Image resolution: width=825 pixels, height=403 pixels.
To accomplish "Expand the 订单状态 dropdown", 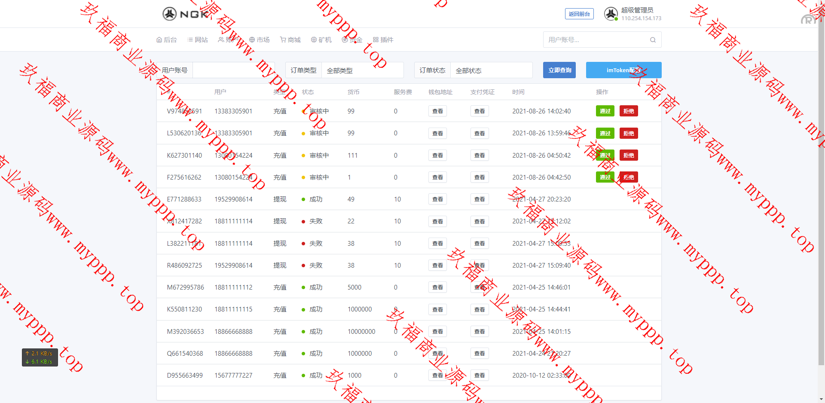I will (x=491, y=70).
